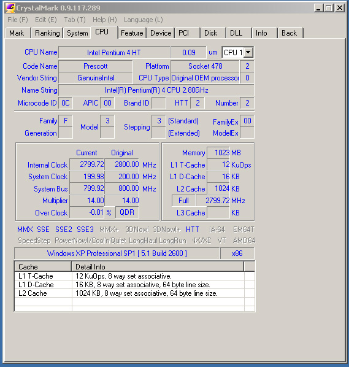Click the Windows XP Professional SP1 field
The width and height of the screenshot is (349, 367).
pyautogui.click(x=117, y=253)
